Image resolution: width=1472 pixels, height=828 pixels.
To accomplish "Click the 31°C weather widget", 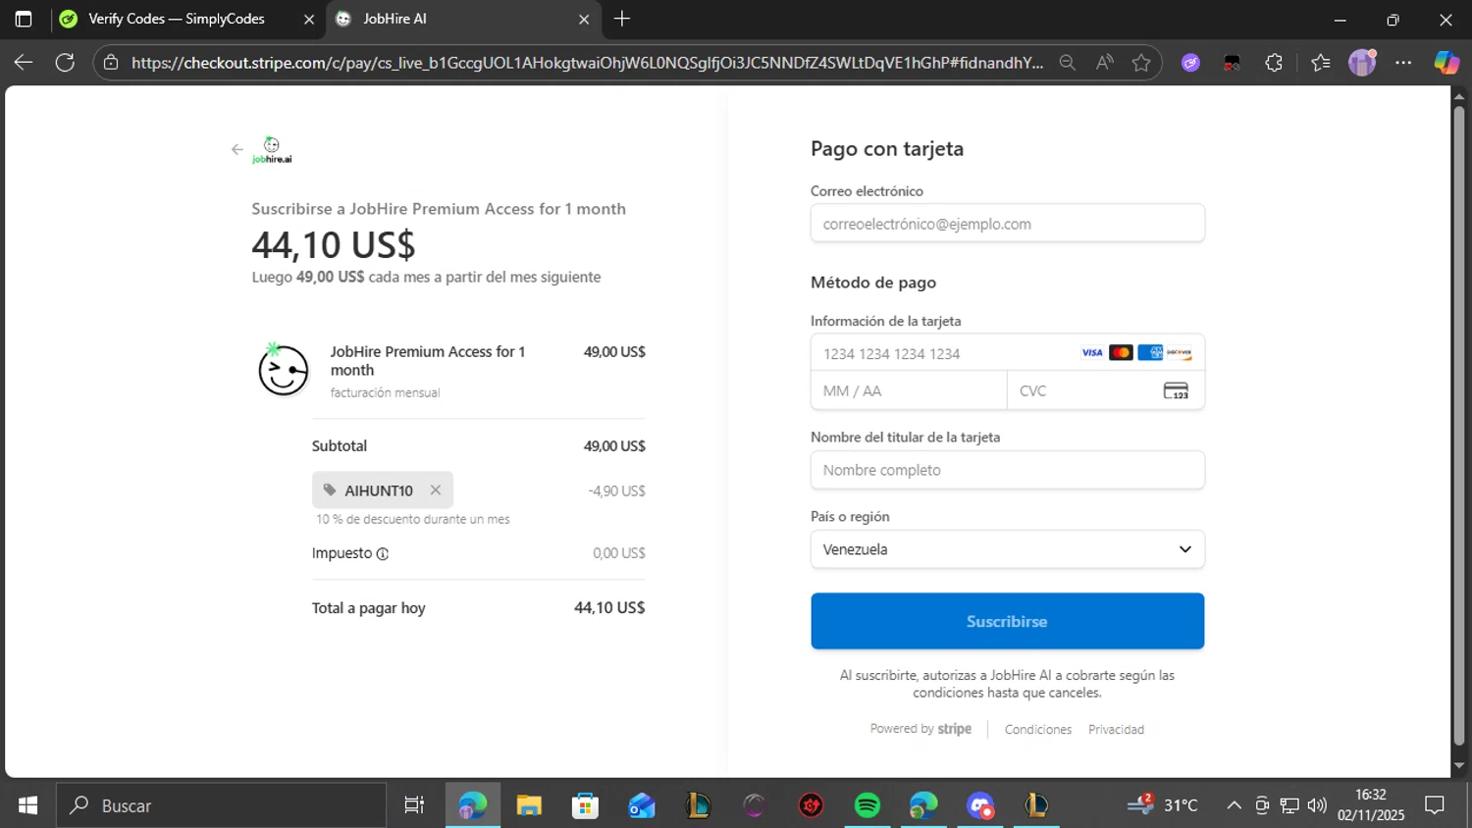I will (1163, 805).
